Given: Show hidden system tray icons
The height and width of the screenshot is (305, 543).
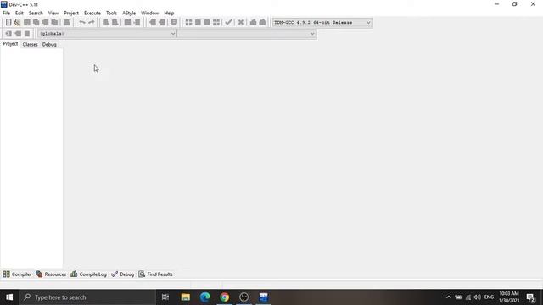Looking at the screenshot, I should [x=449, y=297].
